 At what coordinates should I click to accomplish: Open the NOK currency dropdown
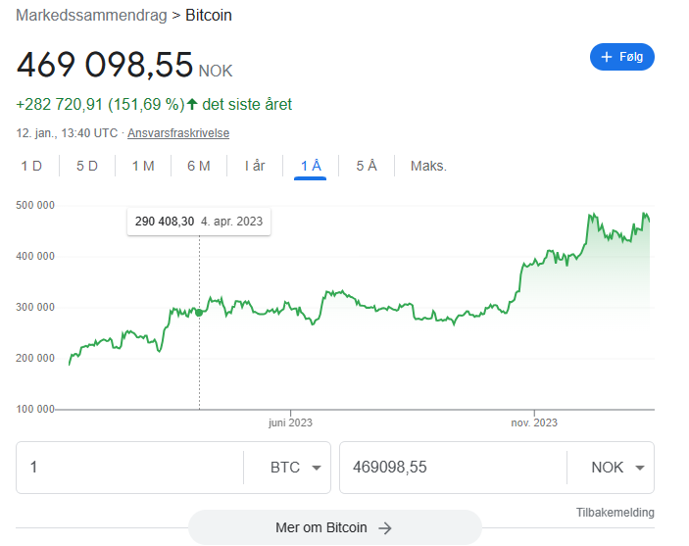click(x=617, y=468)
